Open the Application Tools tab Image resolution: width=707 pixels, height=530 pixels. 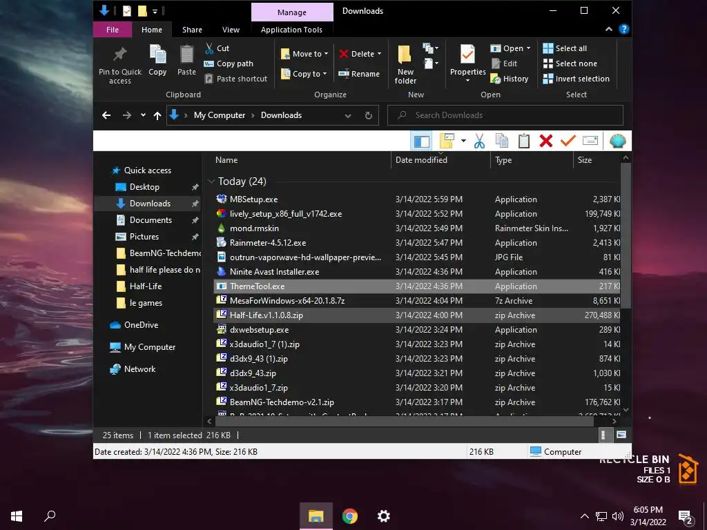291,30
